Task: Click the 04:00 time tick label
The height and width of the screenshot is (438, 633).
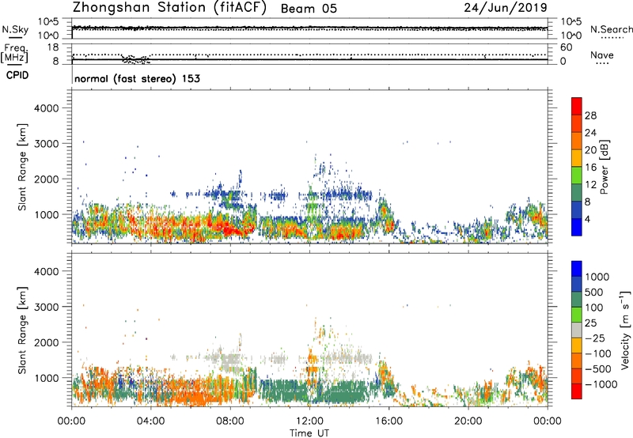Action: 150,421
